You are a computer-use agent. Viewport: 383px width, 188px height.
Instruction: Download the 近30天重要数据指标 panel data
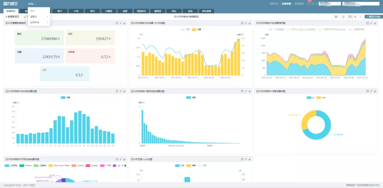pos(124,23)
